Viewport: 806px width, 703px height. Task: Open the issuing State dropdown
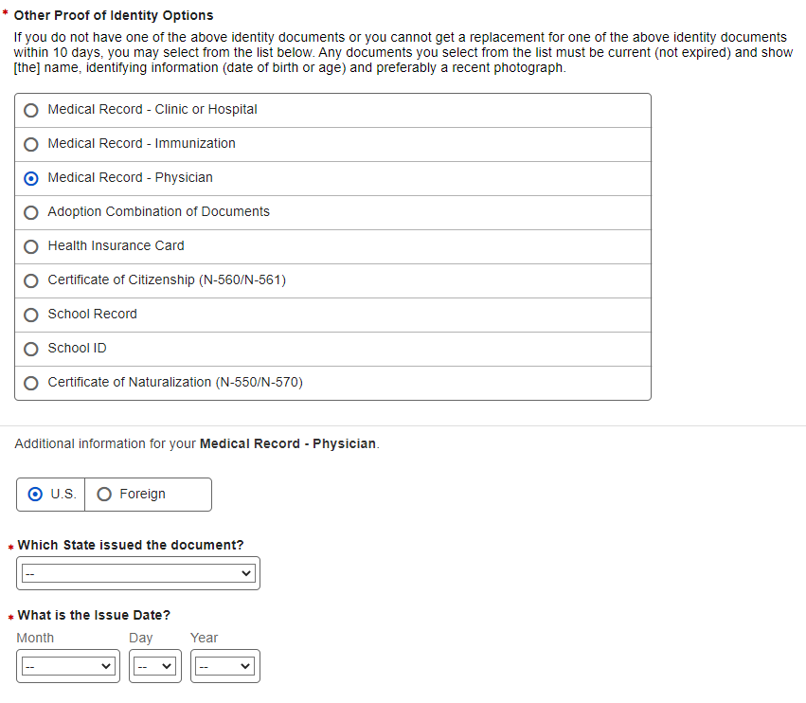click(138, 573)
